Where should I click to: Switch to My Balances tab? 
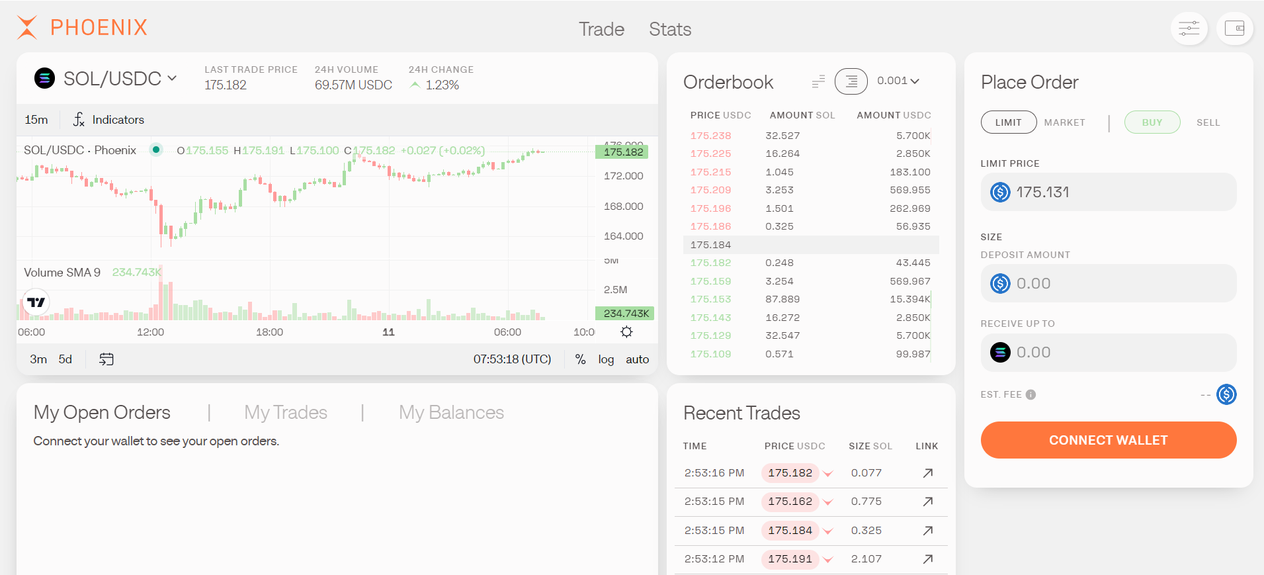coord(451,412)
